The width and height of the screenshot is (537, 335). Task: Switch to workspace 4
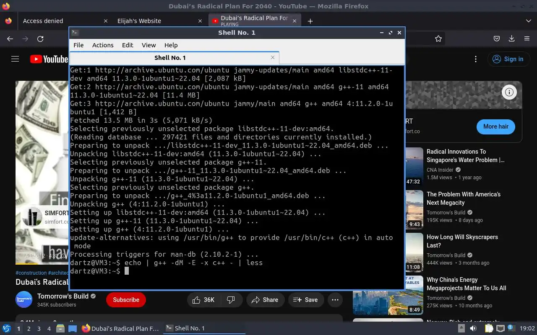pos(49,329)
